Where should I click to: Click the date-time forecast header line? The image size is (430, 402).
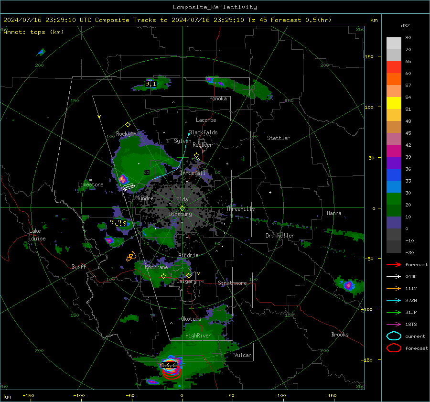[x=167, y=20]
